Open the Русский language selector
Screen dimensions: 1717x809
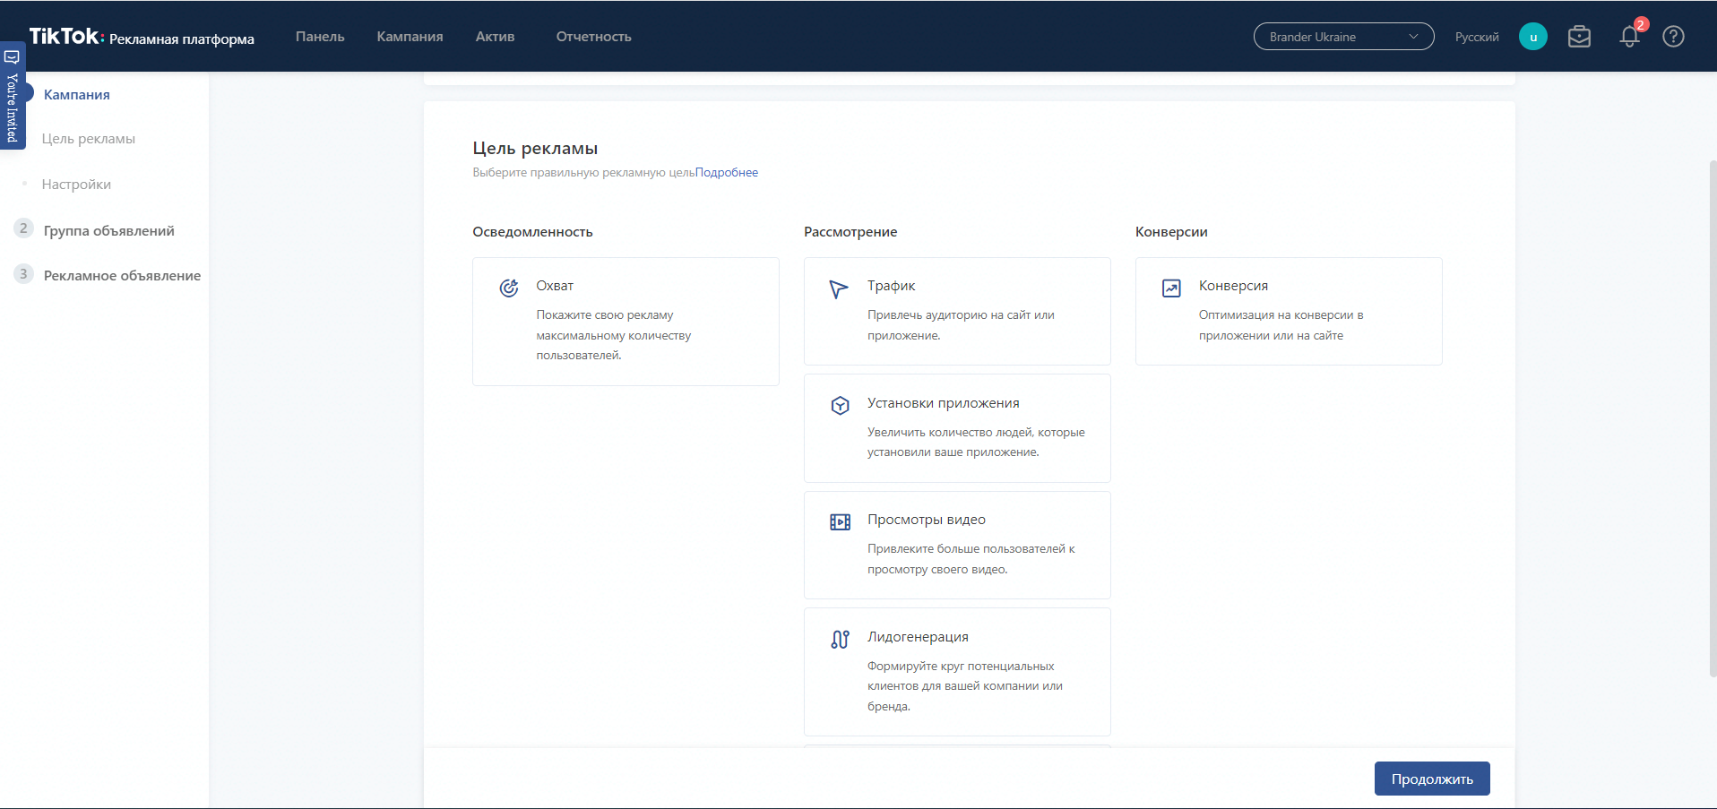[1476, 37]
